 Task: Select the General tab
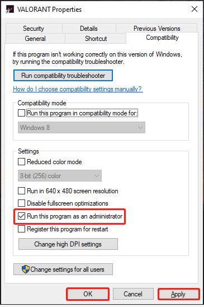[x=35, y=38]
